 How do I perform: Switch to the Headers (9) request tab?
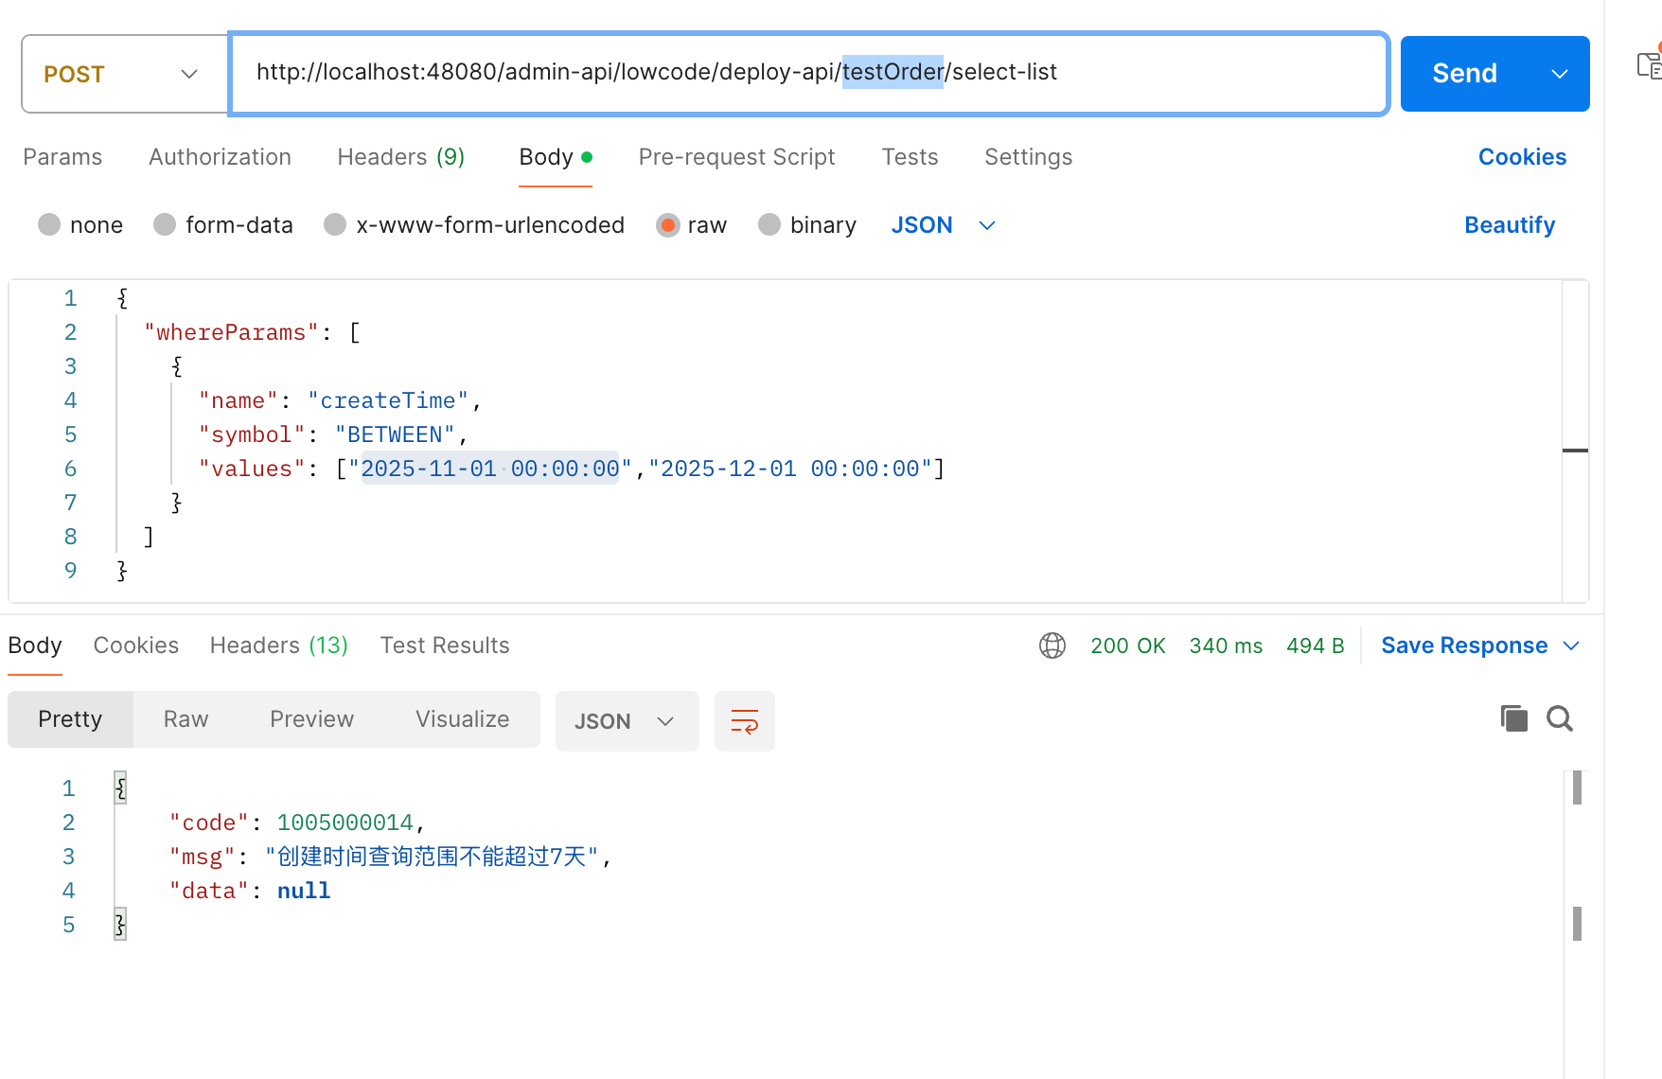(x=400, y=157)
